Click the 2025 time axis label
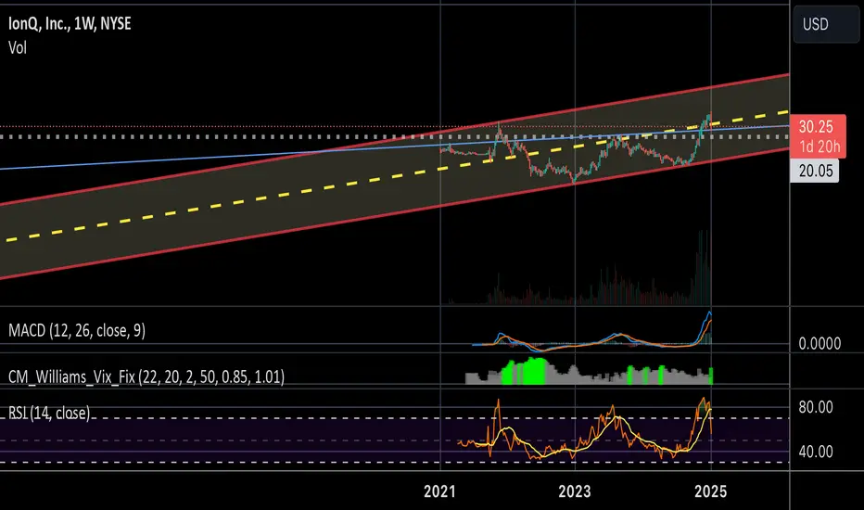This screenshot has height=510, width=864. (710, 491)
